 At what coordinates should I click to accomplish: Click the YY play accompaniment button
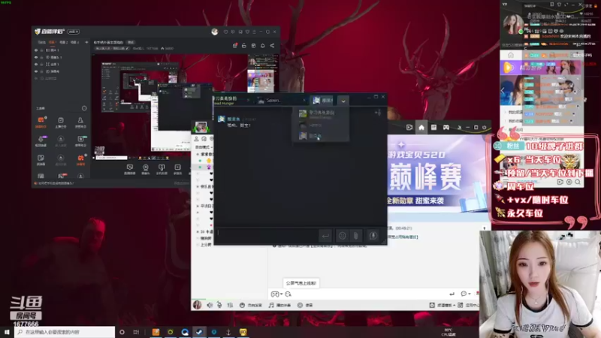[279, 305]
